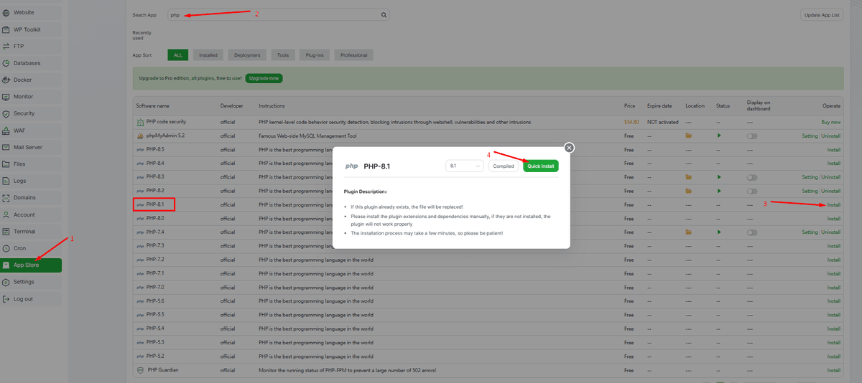This screenshot has height=383, width=862.
Task: Open PHP-7.4 folder location icon
Action: (x=688, y=232)
